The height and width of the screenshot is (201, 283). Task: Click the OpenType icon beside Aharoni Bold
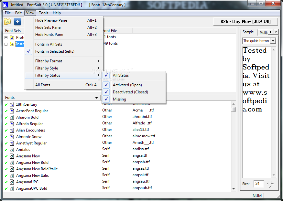pyautogui.click(x=12, y=117)
